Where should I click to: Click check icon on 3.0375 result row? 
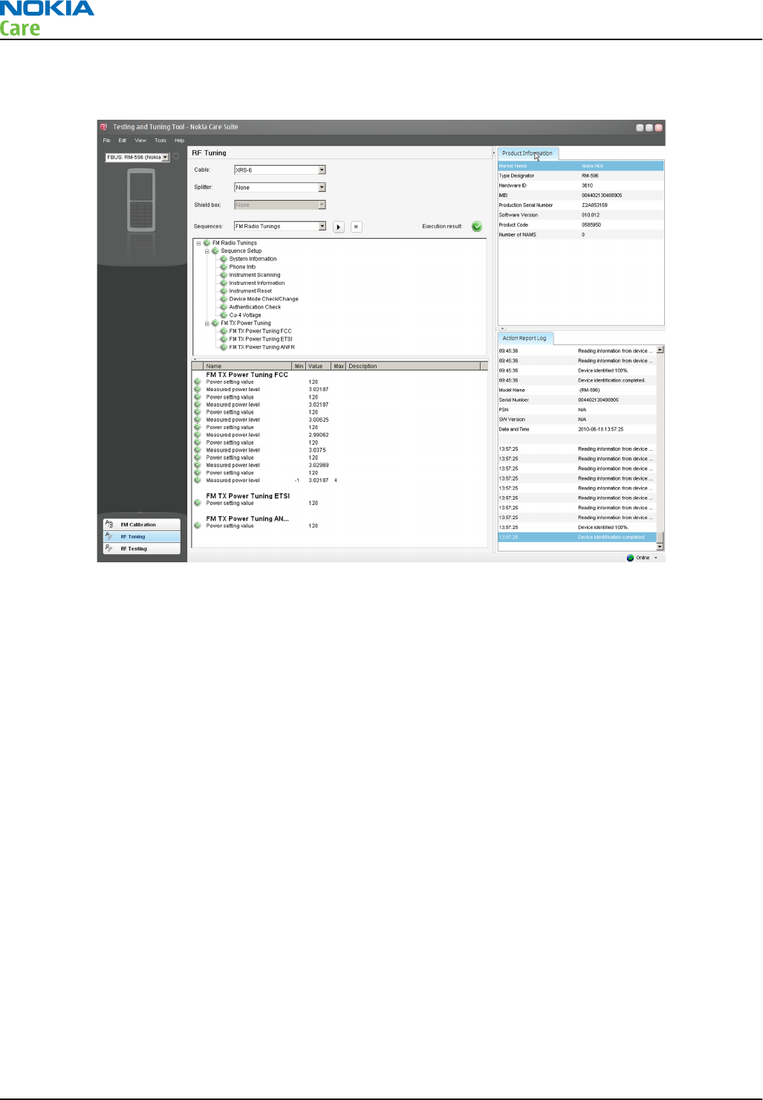[x=198, y=450]
